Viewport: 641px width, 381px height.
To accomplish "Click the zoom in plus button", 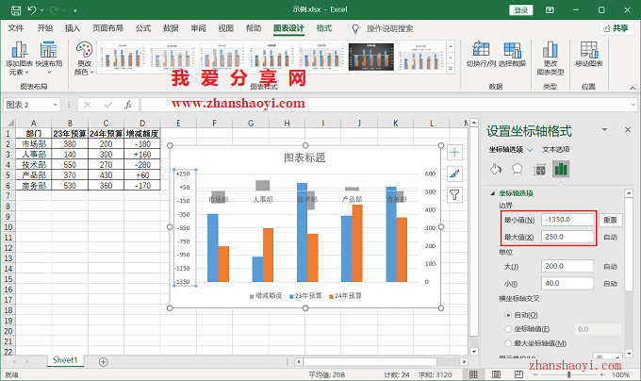I will click(602, 374).
